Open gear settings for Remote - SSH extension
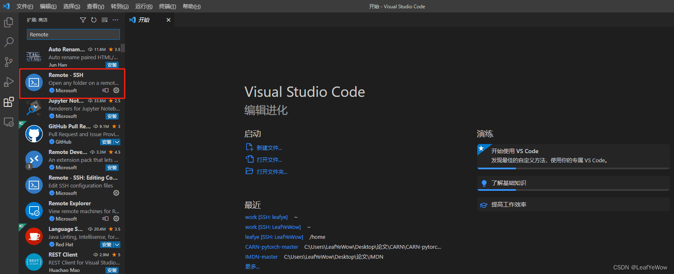 tap(116, 90)
